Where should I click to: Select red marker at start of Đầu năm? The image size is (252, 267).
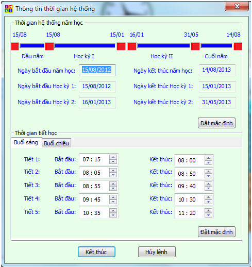coord(15,46)
